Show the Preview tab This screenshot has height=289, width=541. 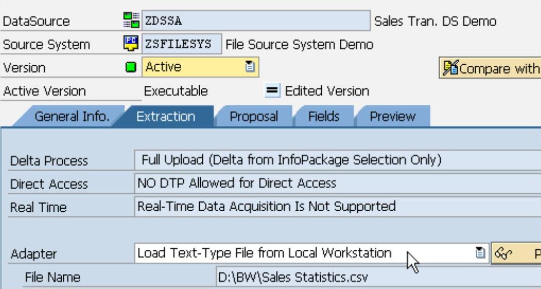click(x=392, y=117)
